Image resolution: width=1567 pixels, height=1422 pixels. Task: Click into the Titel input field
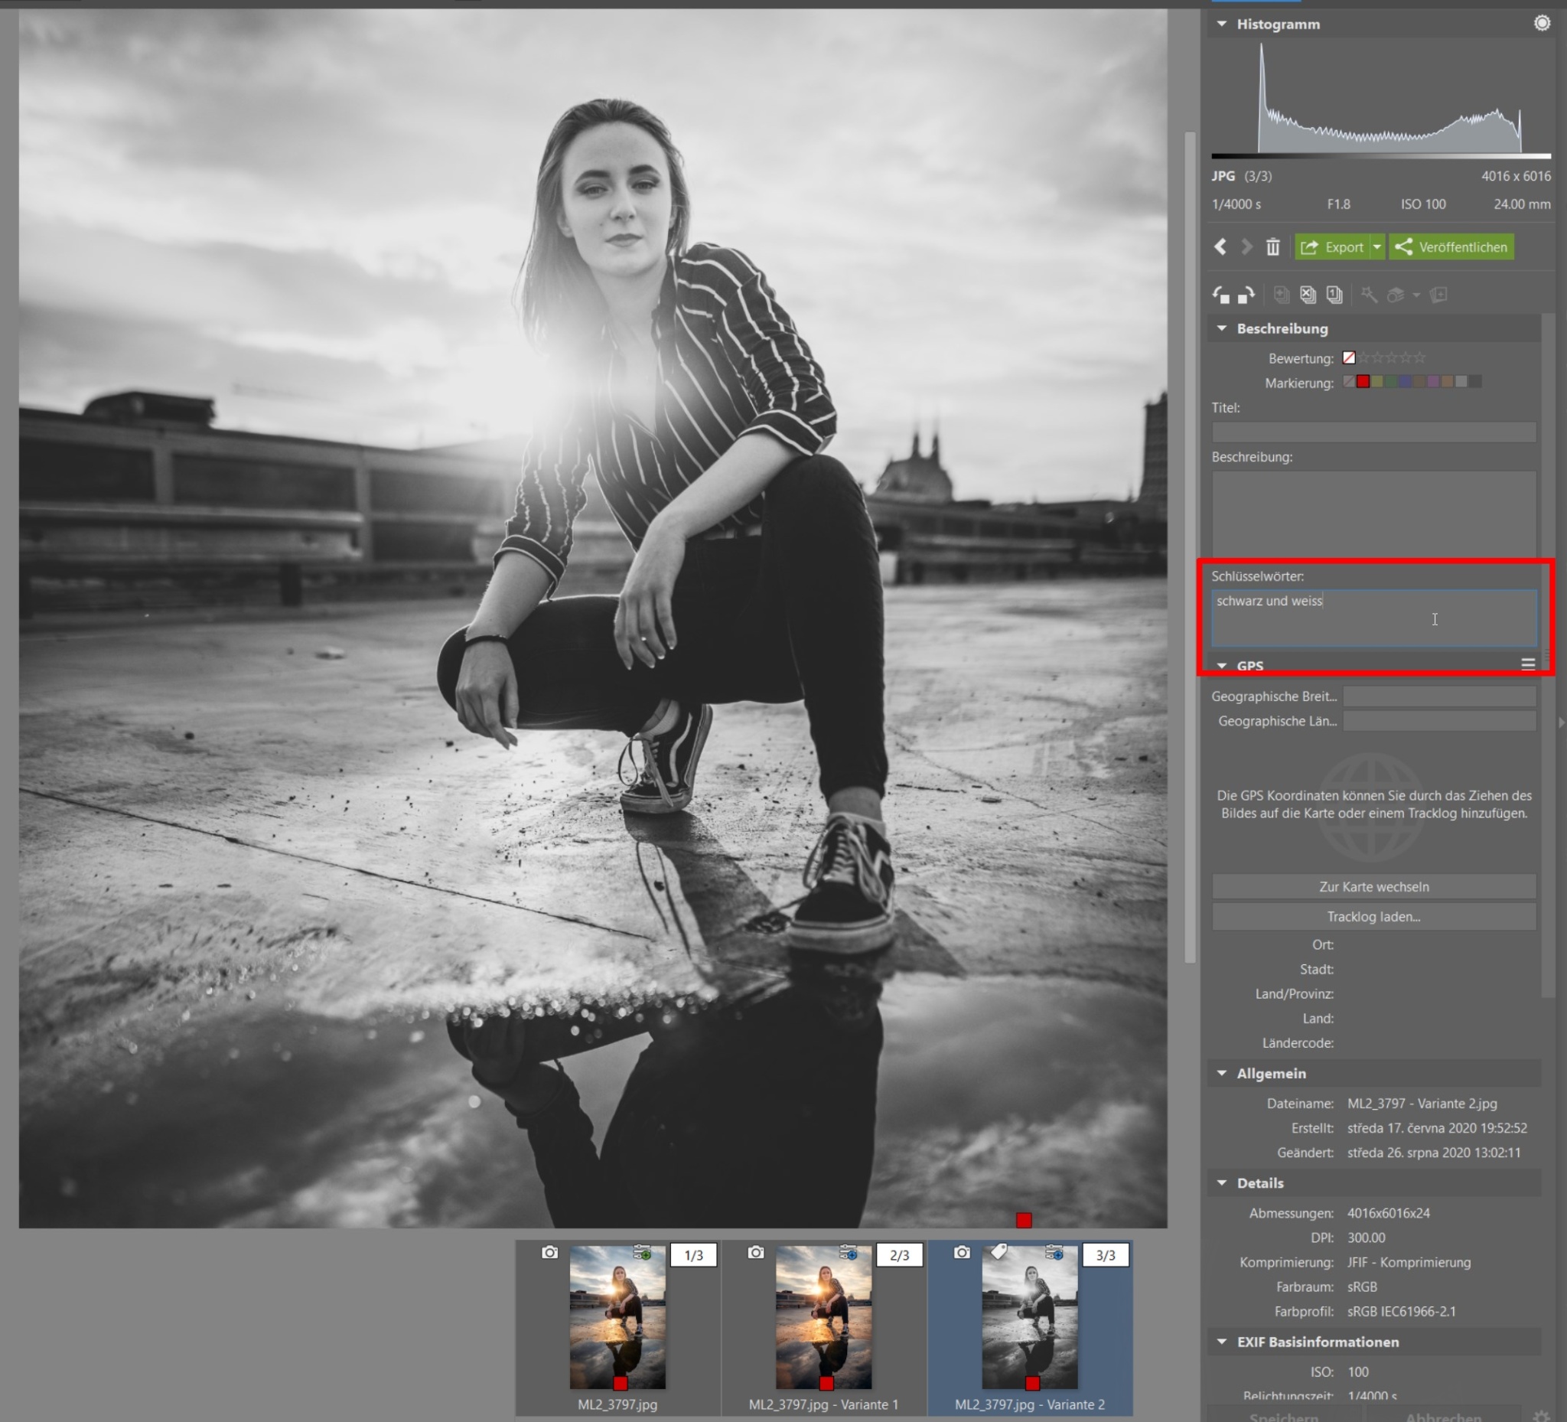point(1373,432)
